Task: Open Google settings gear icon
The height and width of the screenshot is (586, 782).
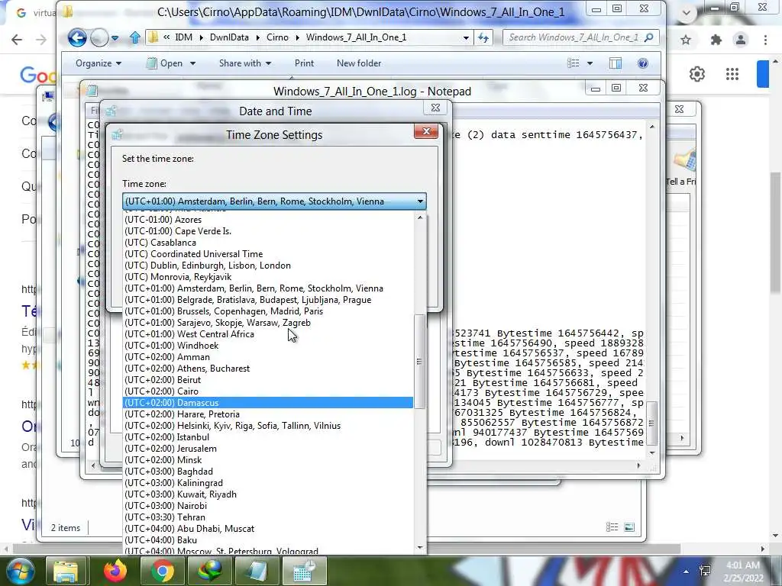Action: click(x=696, y=74)
